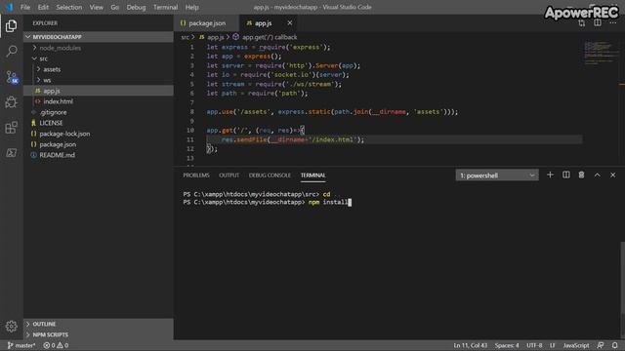The width and height of the screenshot is (625, 351).
Task: Open the Debug menu
Action: pos(136,7)
